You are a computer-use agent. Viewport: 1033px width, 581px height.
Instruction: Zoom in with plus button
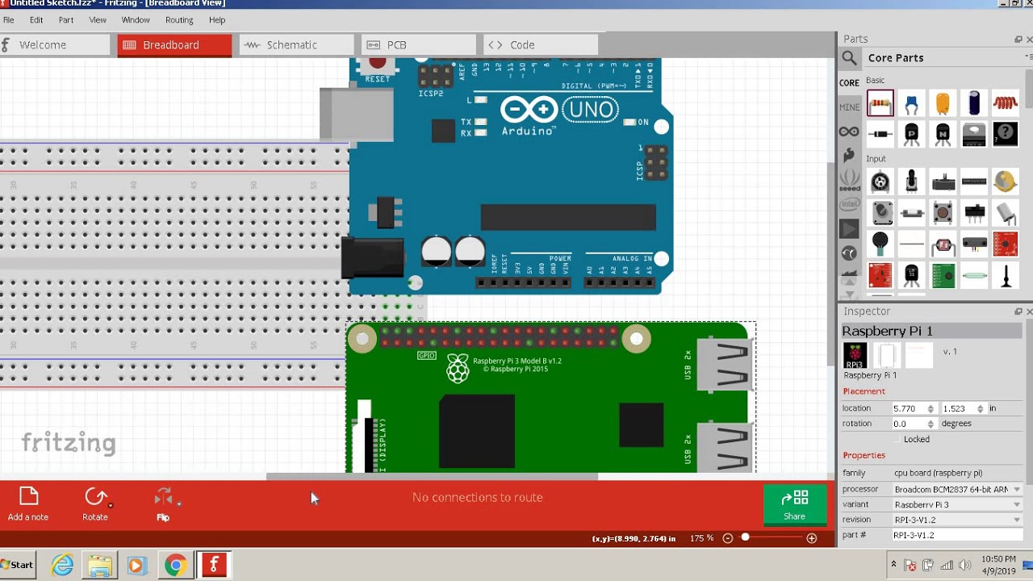[x=811, y=538]
